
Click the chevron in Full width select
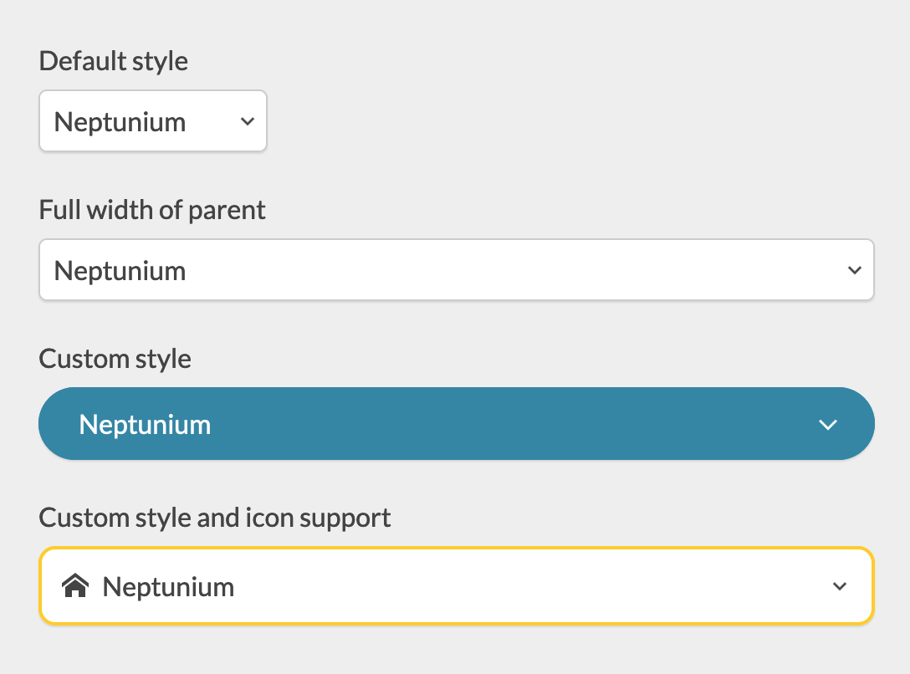coord(854,270)
